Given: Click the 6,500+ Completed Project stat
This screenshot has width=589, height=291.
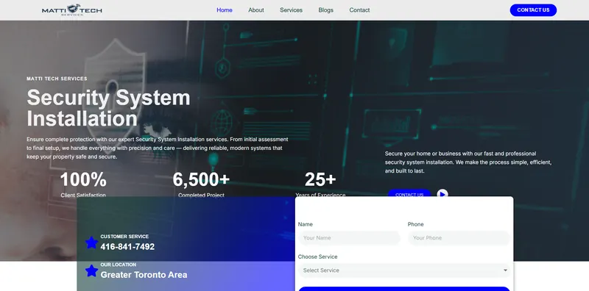Looking at the screenshot, I should point(201,184).
